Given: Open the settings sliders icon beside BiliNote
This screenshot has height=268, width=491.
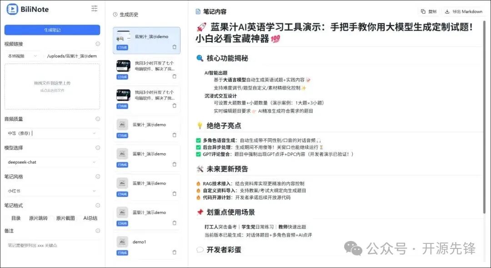Looking at the screenshot, I should pos(94,8).
